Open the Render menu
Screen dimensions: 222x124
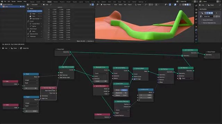tap(14, 1)
